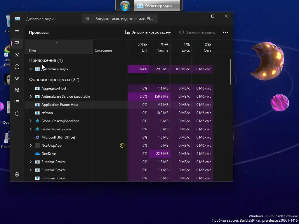Select the ctfmon process name
Screen dimensions: 299x224
pos(47,113)
